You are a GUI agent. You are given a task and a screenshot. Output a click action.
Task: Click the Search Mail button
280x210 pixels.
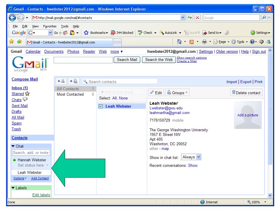pyautogui.click(x=127, y=60)
